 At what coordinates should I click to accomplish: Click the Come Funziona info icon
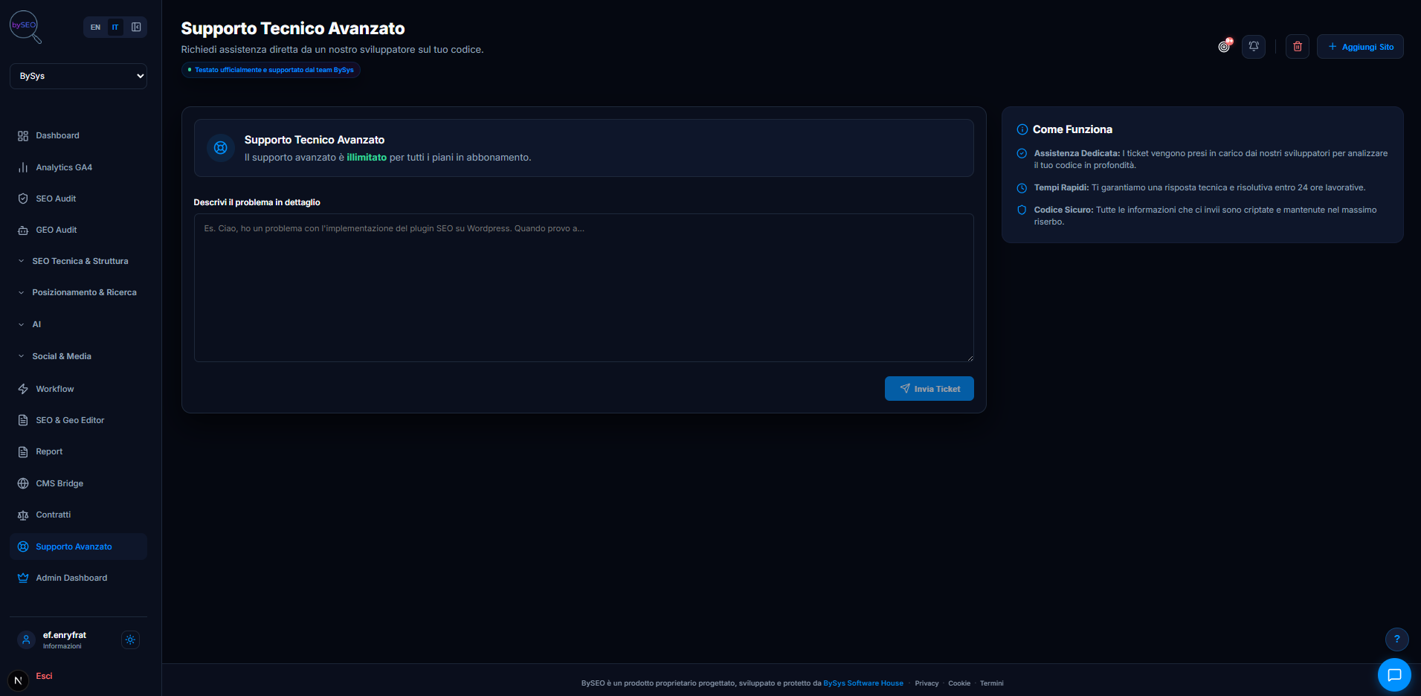coord(1022,129)
